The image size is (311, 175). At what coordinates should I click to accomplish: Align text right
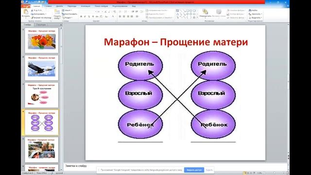coord(128,17)
